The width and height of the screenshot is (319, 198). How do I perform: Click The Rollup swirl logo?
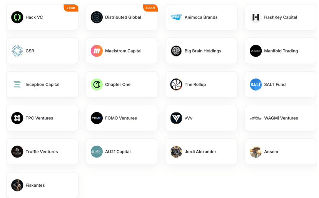click(x=176, y=84)
